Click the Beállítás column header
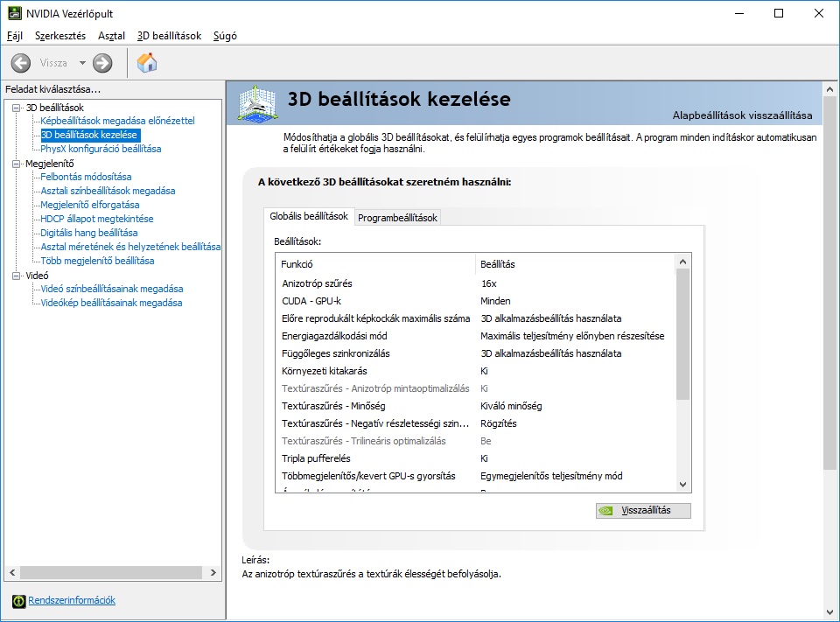 [576, 263]
